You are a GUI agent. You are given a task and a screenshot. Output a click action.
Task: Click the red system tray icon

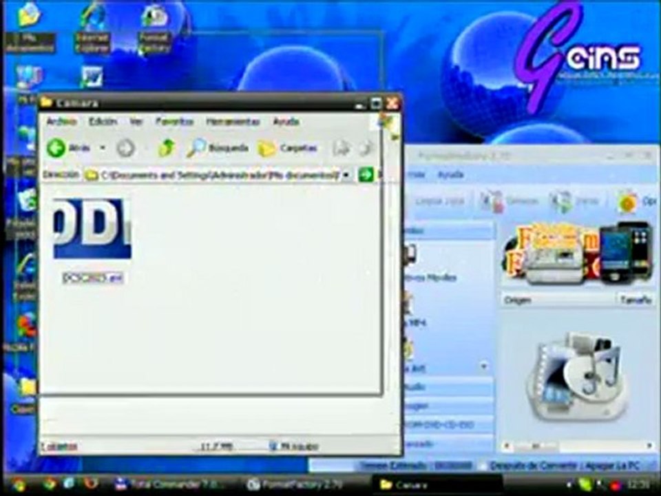click(x=616, y=484)
